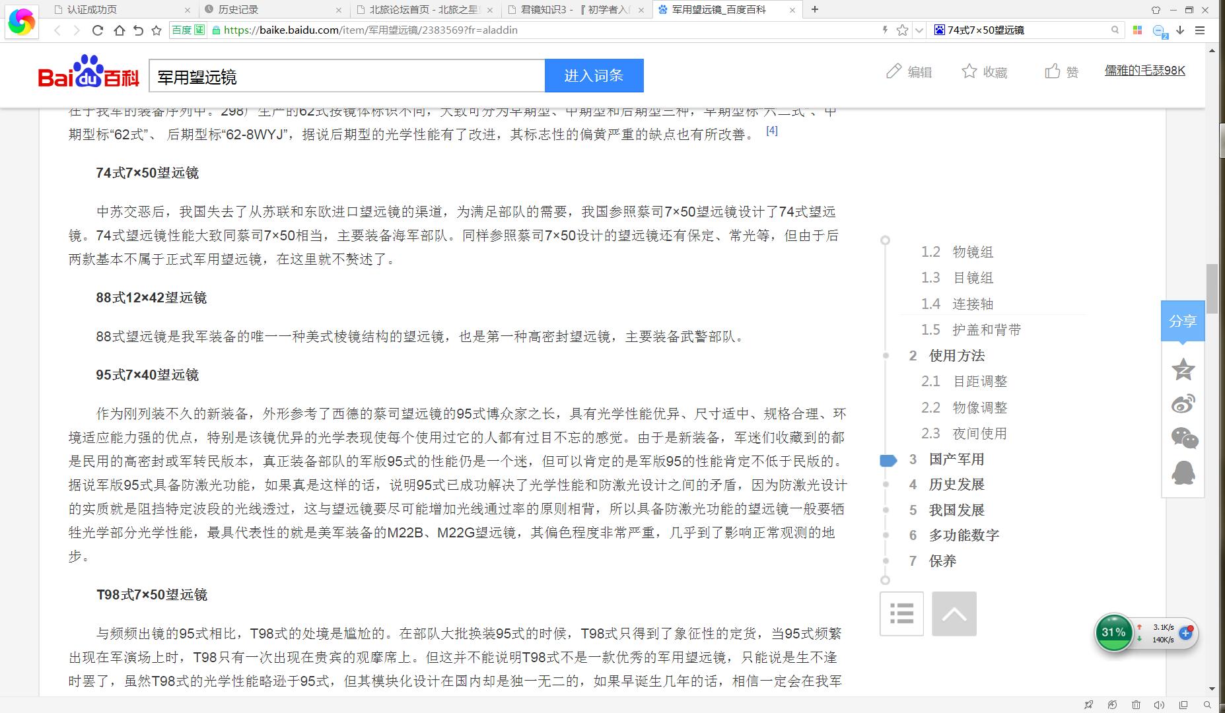Click the 31% green memory ball
Screen dimensions: 1225x713
pyautogui.click(x=1114, y=632)
